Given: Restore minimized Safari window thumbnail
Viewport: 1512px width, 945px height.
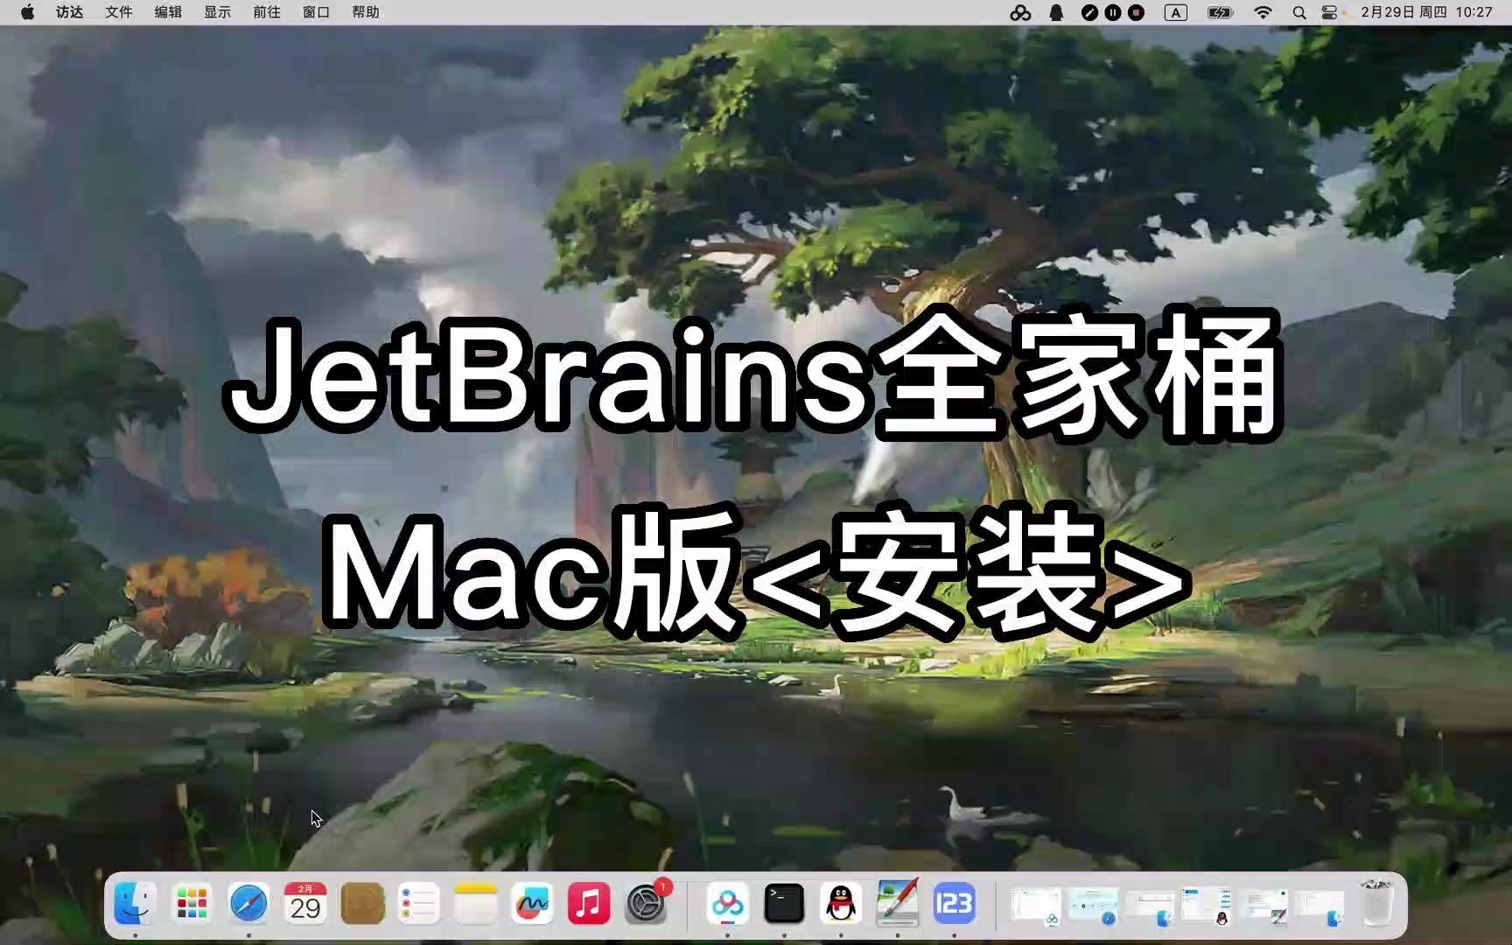Looking at the screenshot, I should click(x=1093, y=906).
